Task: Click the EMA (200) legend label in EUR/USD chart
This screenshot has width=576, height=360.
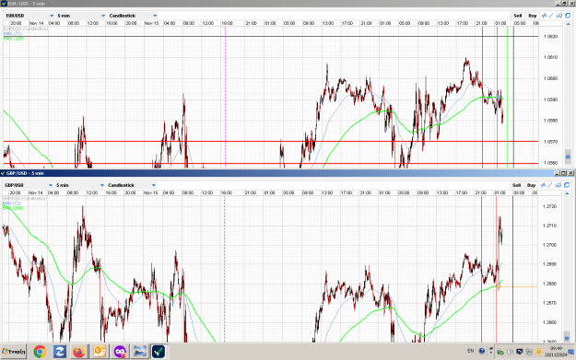Action: tap(14, 38)
